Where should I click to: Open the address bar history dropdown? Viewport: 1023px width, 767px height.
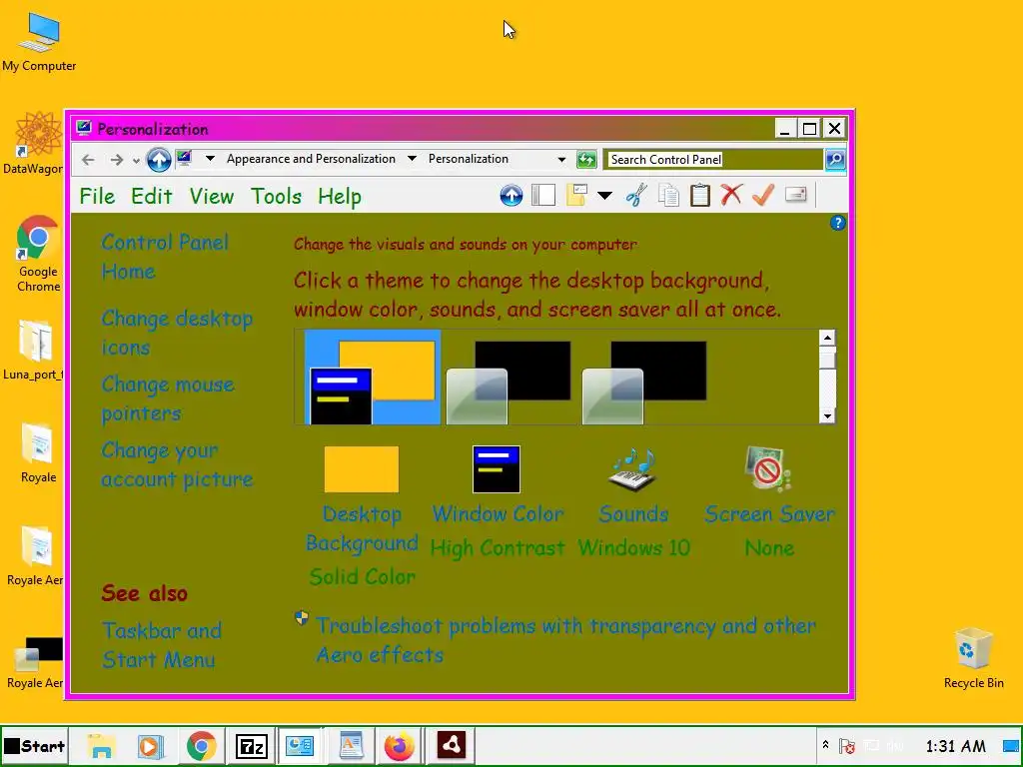click(x=561, y=159)
